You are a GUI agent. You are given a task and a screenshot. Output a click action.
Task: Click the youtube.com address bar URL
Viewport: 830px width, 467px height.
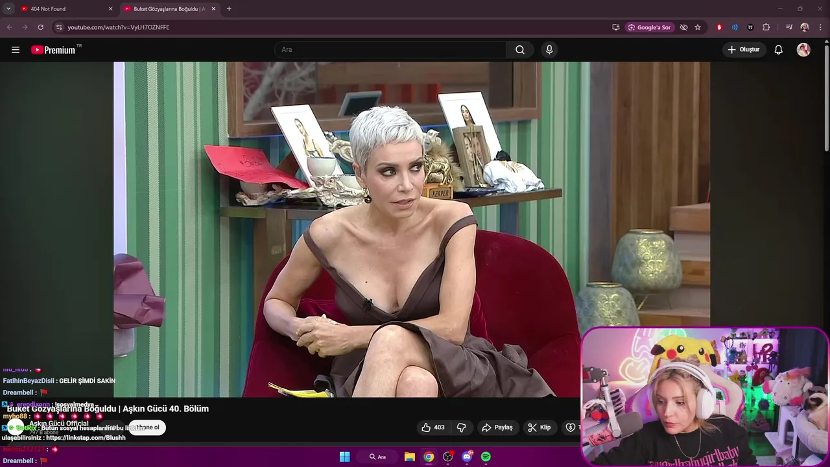pos(118,27)
